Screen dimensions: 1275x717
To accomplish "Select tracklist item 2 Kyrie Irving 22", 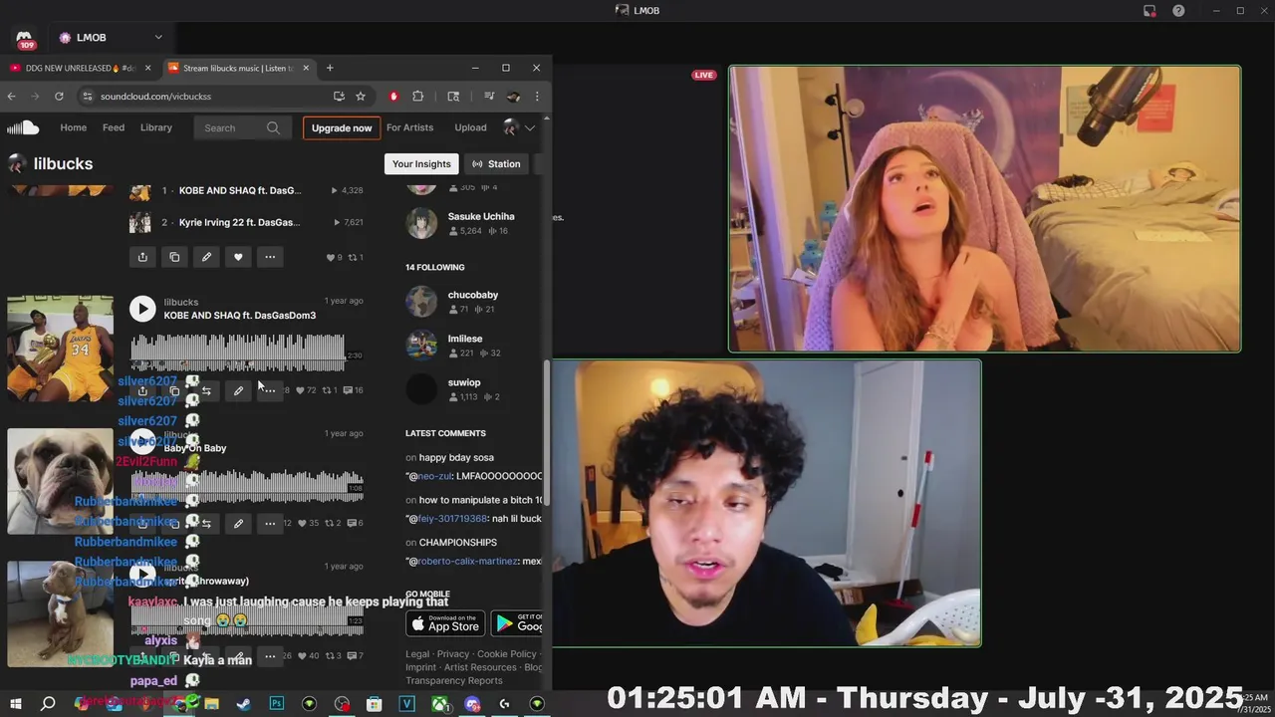I will tap(239, 222).
